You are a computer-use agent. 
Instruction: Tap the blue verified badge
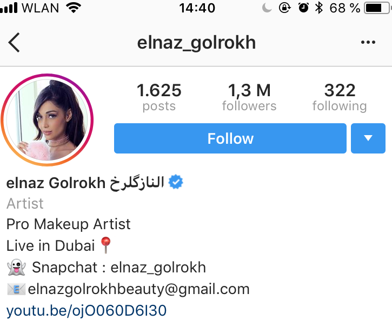[x=176, y=182]
